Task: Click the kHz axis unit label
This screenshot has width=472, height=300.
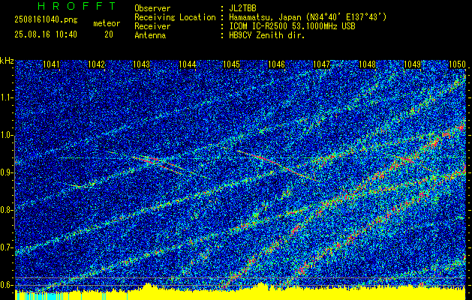Action: [7, 61]
